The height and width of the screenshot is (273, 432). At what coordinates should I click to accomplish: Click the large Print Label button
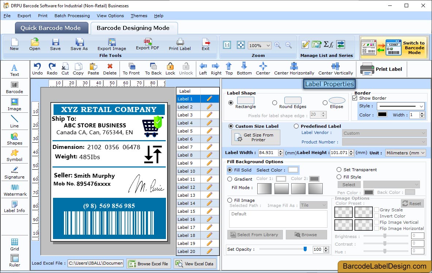coord(381,69)
